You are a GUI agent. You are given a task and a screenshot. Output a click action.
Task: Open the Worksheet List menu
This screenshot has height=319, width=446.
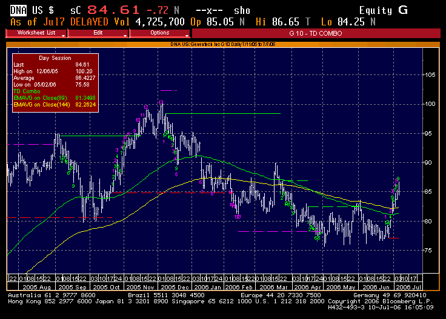[x=36, y=33]
